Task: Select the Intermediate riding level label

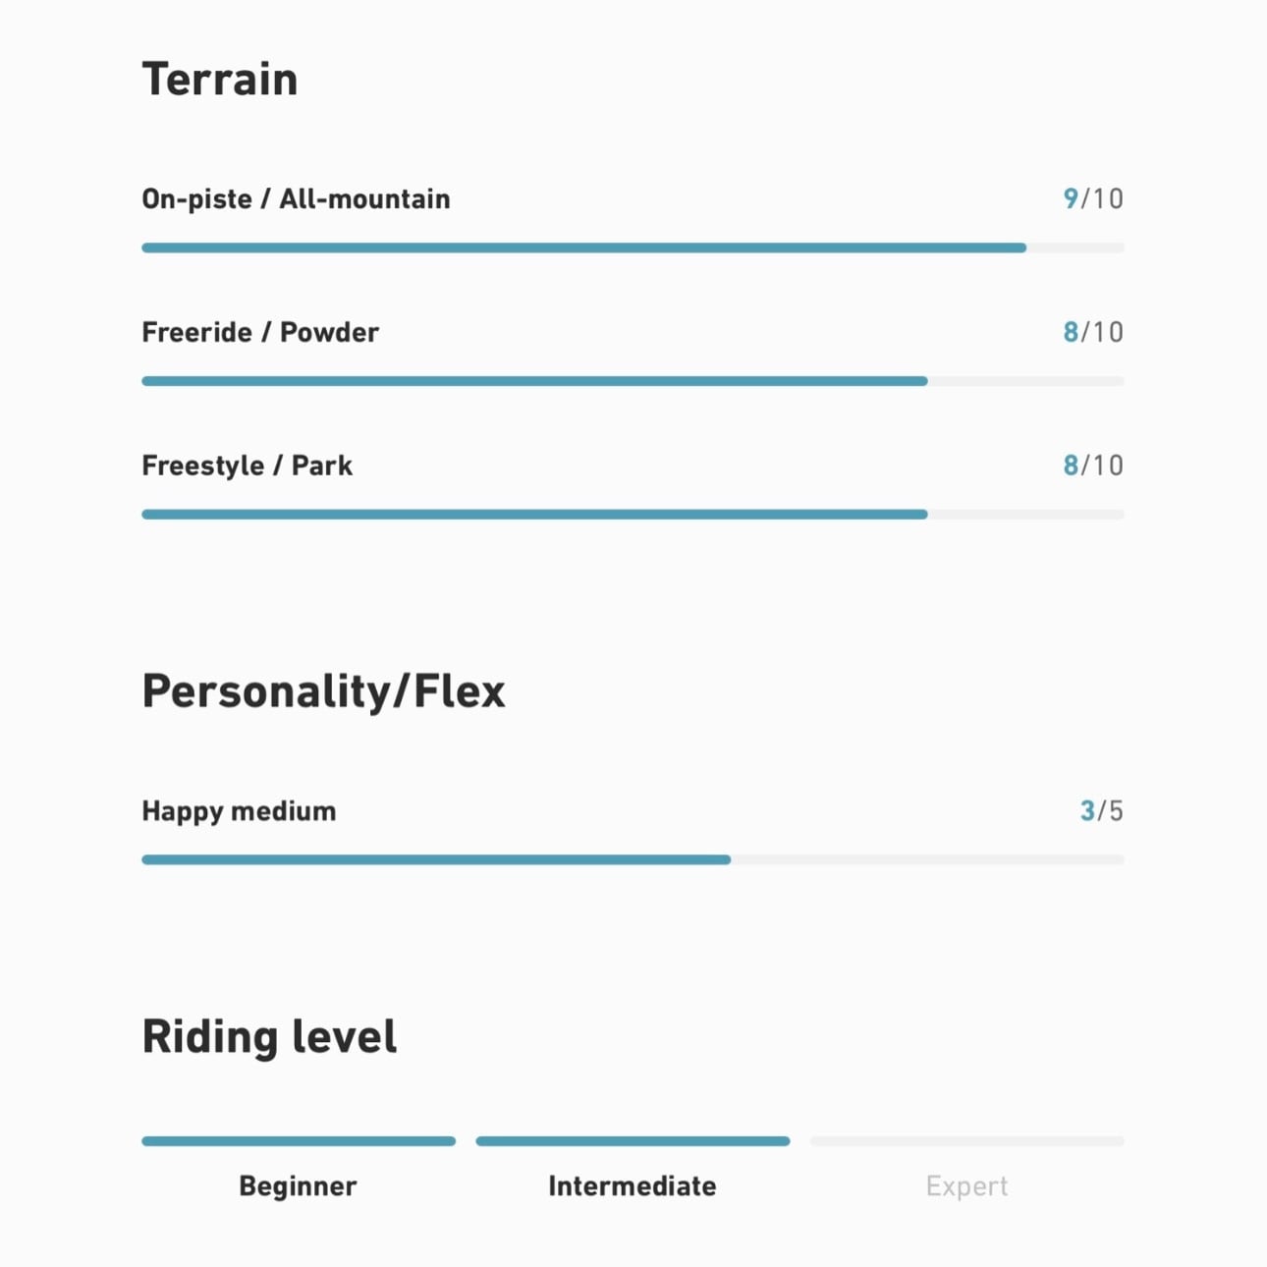Action: (x=633, y=1186)
